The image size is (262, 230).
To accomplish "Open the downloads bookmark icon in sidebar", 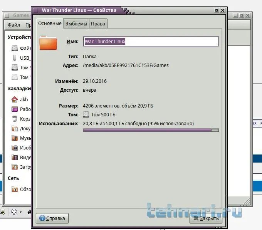I will [x=15, y=167].
